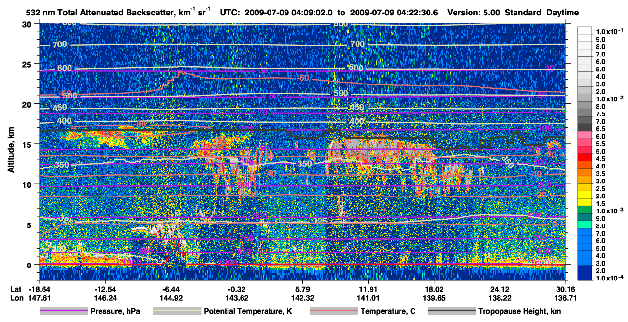This screenshot has height=322, width=628.
Task: Click the latitude value '24.12'
Action: coord(500,289)
